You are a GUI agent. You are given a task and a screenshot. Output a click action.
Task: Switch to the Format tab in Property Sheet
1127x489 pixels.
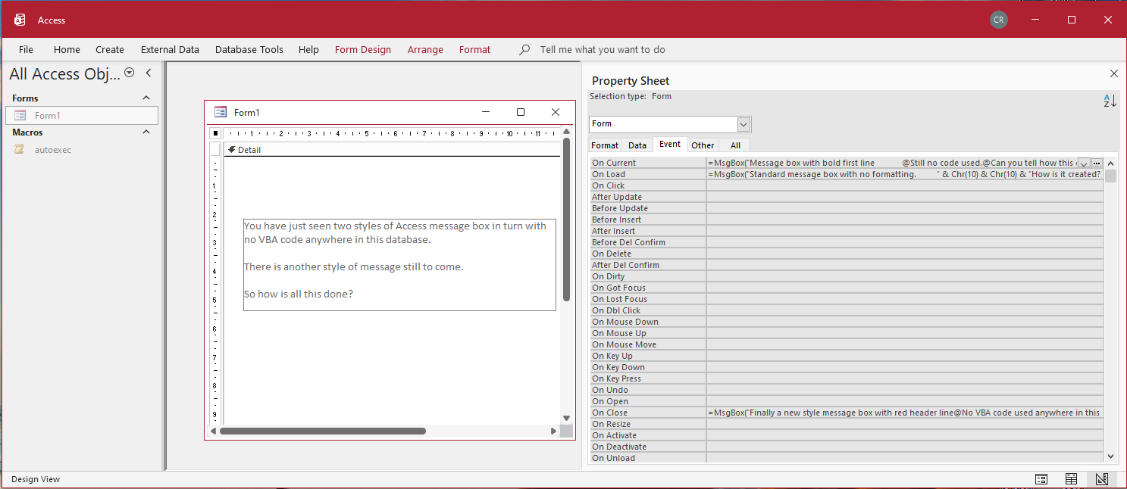click(605, 145)
